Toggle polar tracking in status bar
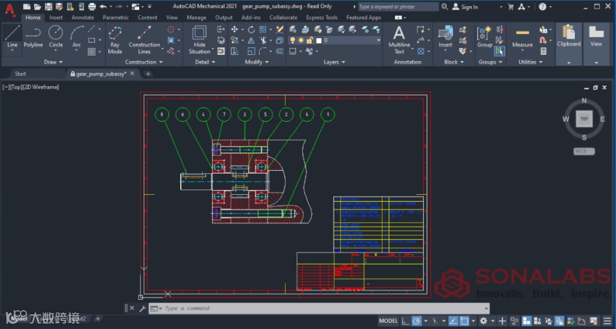The image size is (616, 329). point(418,321)
